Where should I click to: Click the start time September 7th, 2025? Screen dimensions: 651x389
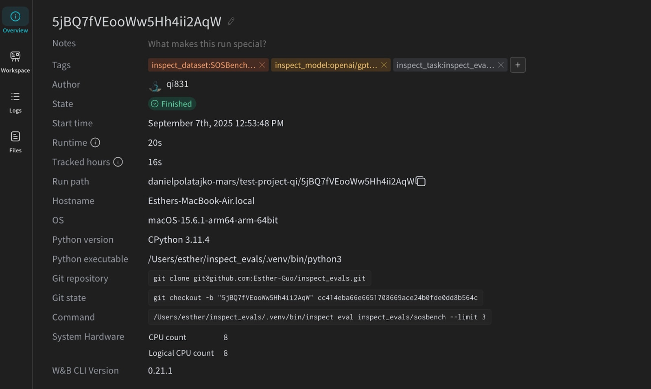(x=216, y=123)
